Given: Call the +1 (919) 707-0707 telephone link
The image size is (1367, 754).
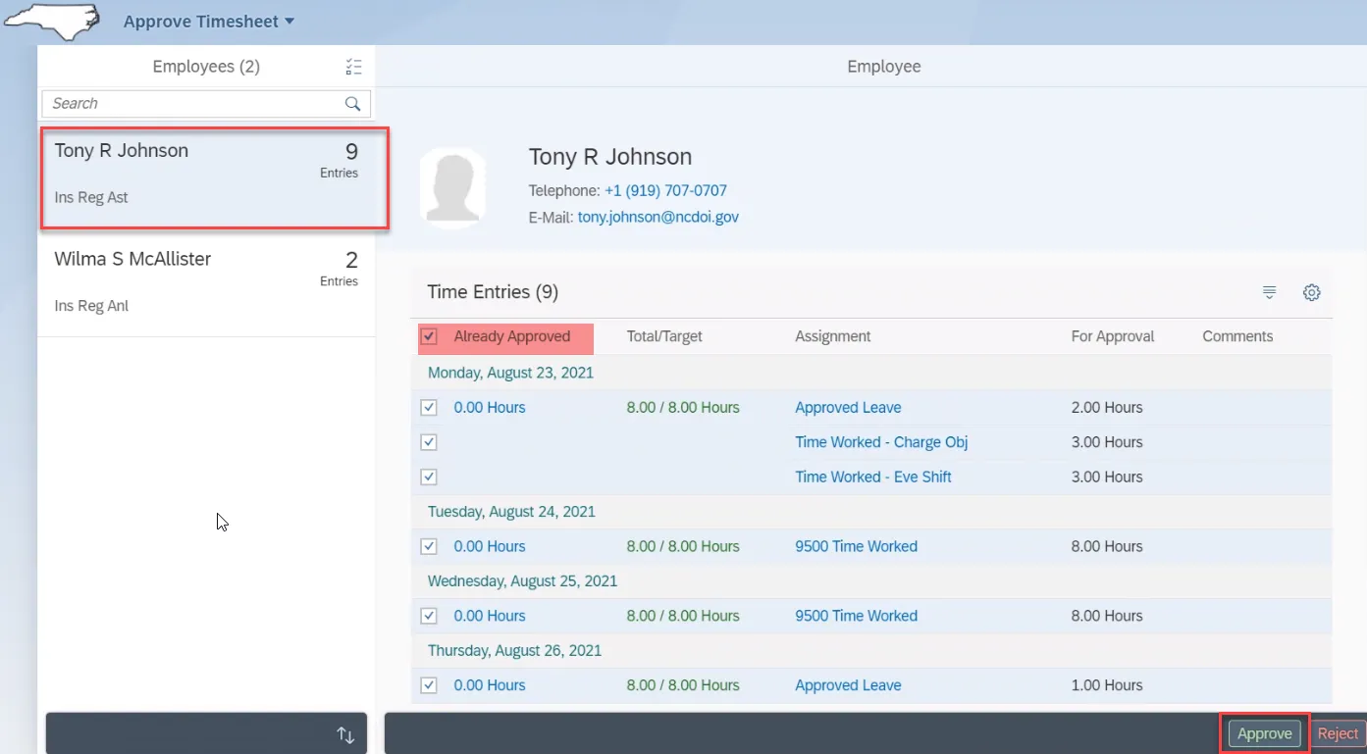Looking at the screenshot, I should (x=665, y=190).
